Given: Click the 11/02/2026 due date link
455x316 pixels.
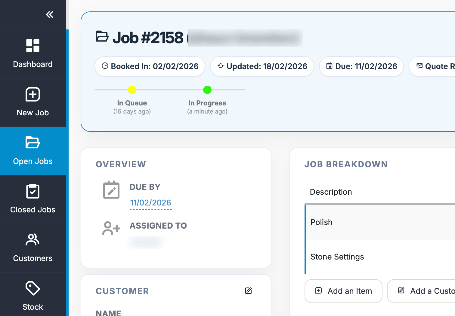Looking at the screenshot, I should [150, 203].
